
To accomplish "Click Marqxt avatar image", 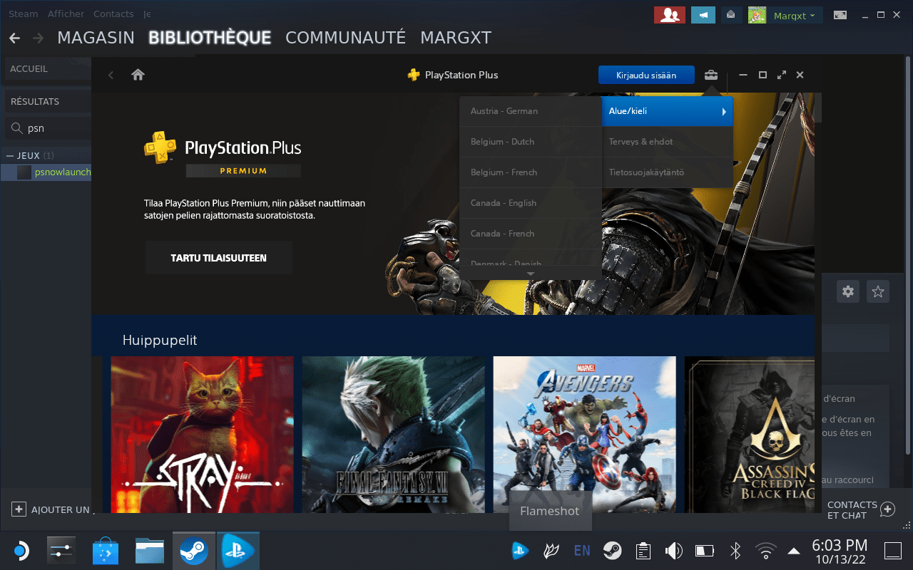I will click(x=757, y=15).
